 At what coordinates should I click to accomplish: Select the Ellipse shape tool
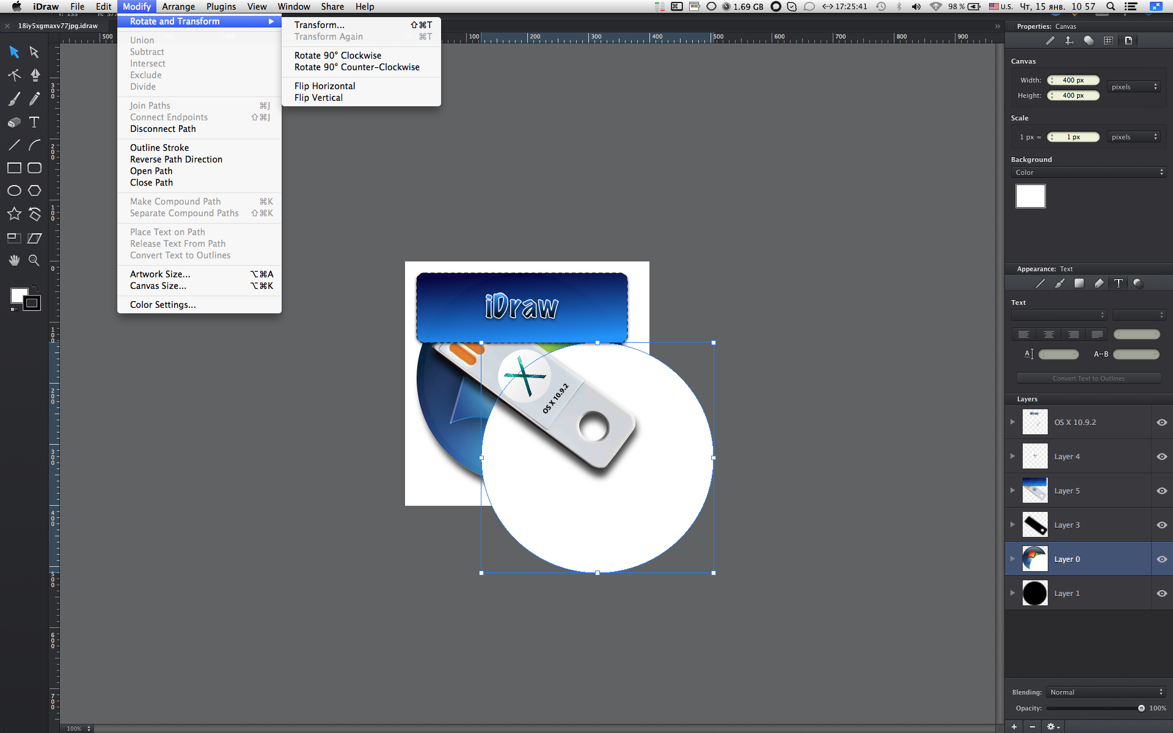[14, 191]
